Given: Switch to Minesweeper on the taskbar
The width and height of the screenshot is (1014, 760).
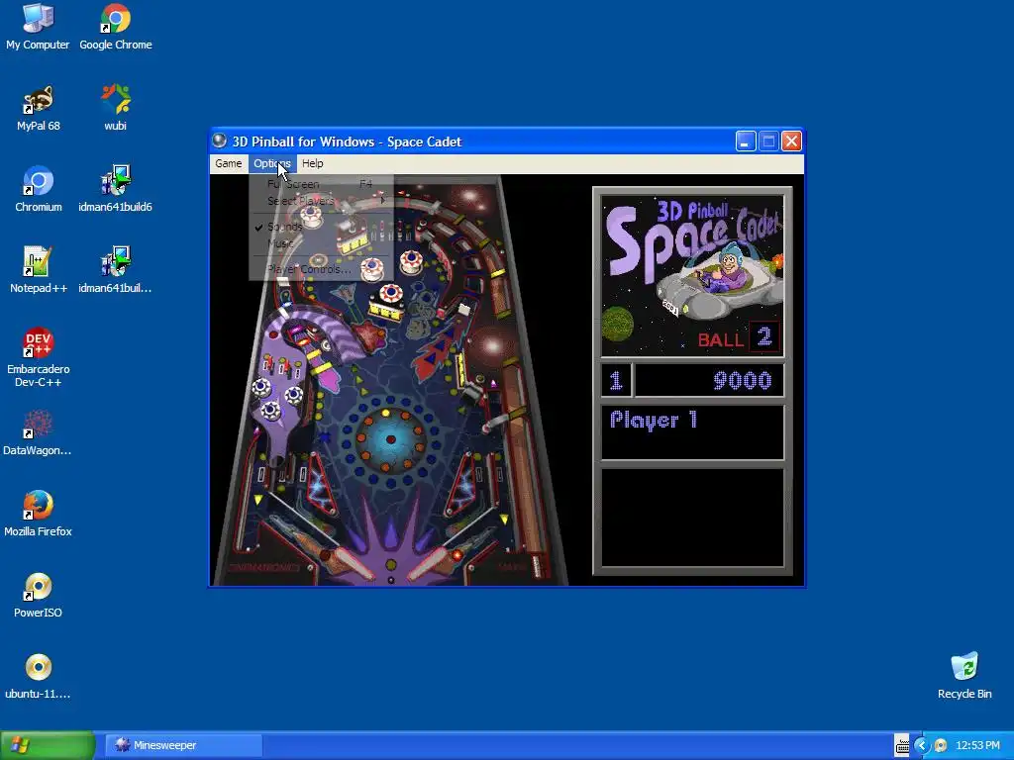Looking at the screenshot, I should [x=183, y=745].
